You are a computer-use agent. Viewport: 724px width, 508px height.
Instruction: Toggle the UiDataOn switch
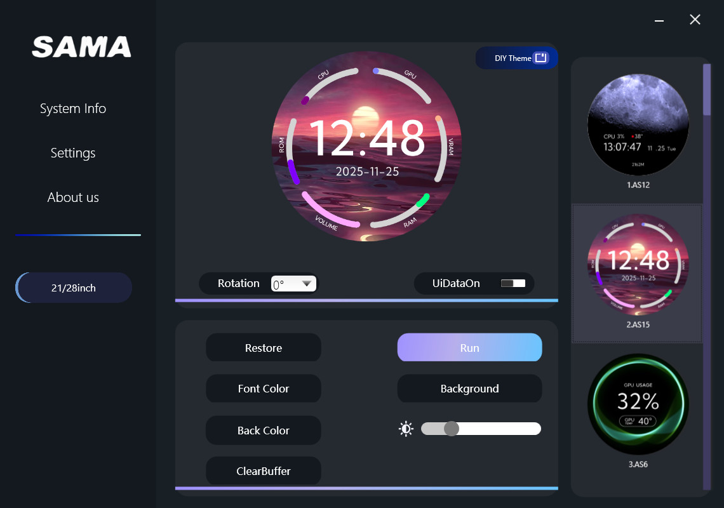coord(513,283)
